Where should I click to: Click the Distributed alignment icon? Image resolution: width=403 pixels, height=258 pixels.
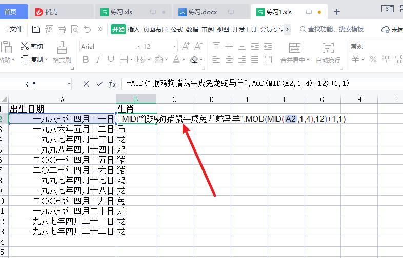268,60
